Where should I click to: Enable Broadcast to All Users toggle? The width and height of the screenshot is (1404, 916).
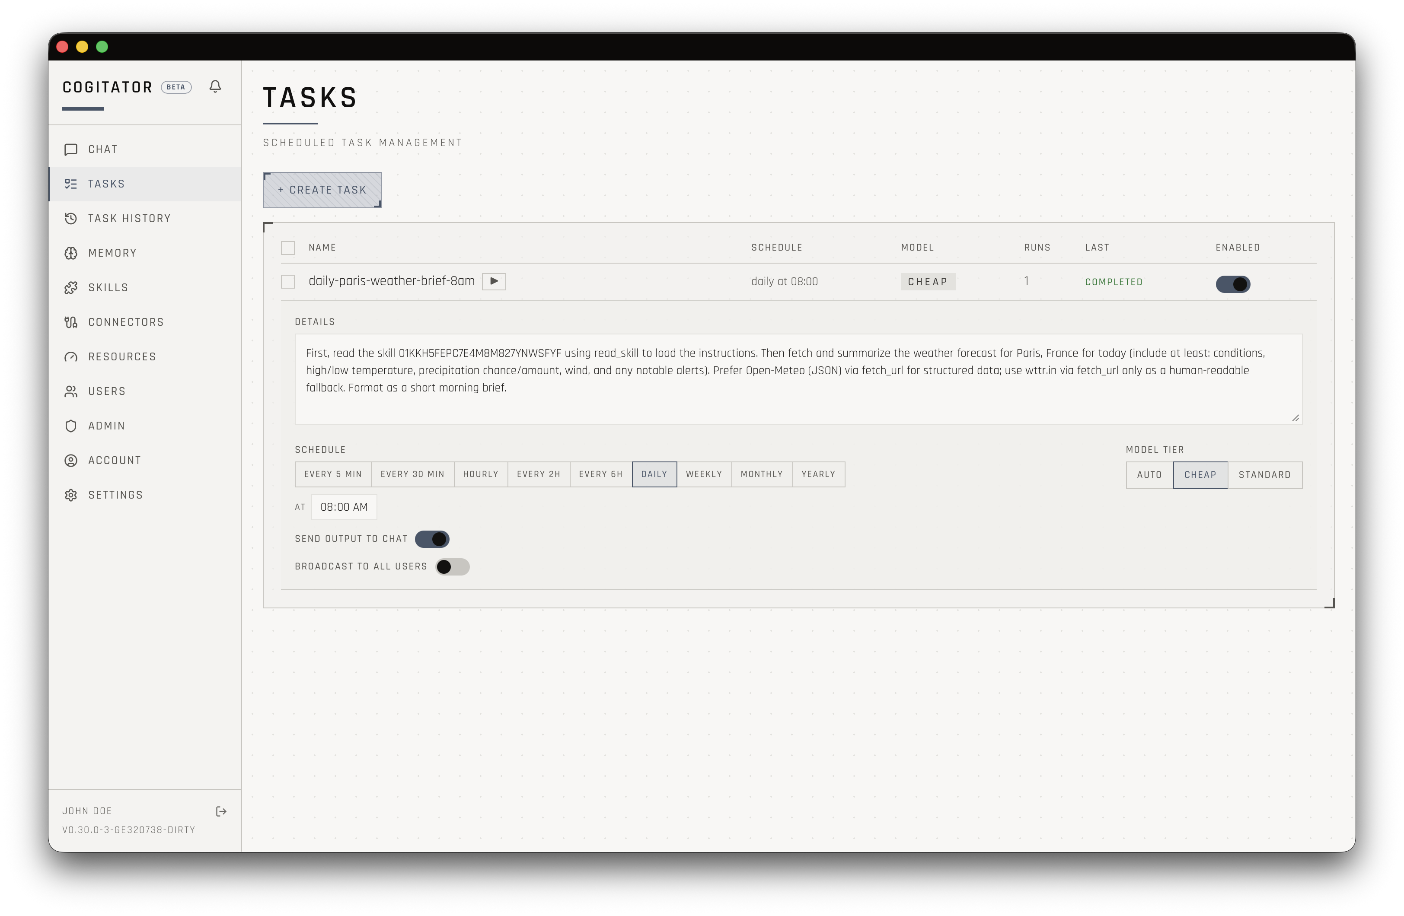pos(453,567)
